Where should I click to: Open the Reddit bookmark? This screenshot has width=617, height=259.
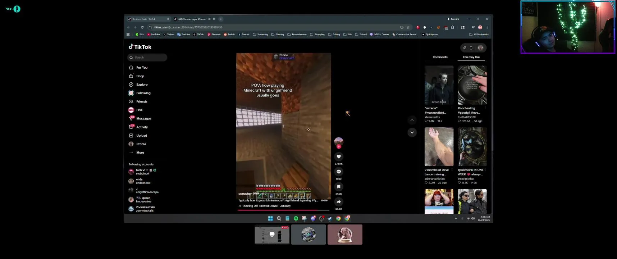pyautogui.click(x=229, y=35)
